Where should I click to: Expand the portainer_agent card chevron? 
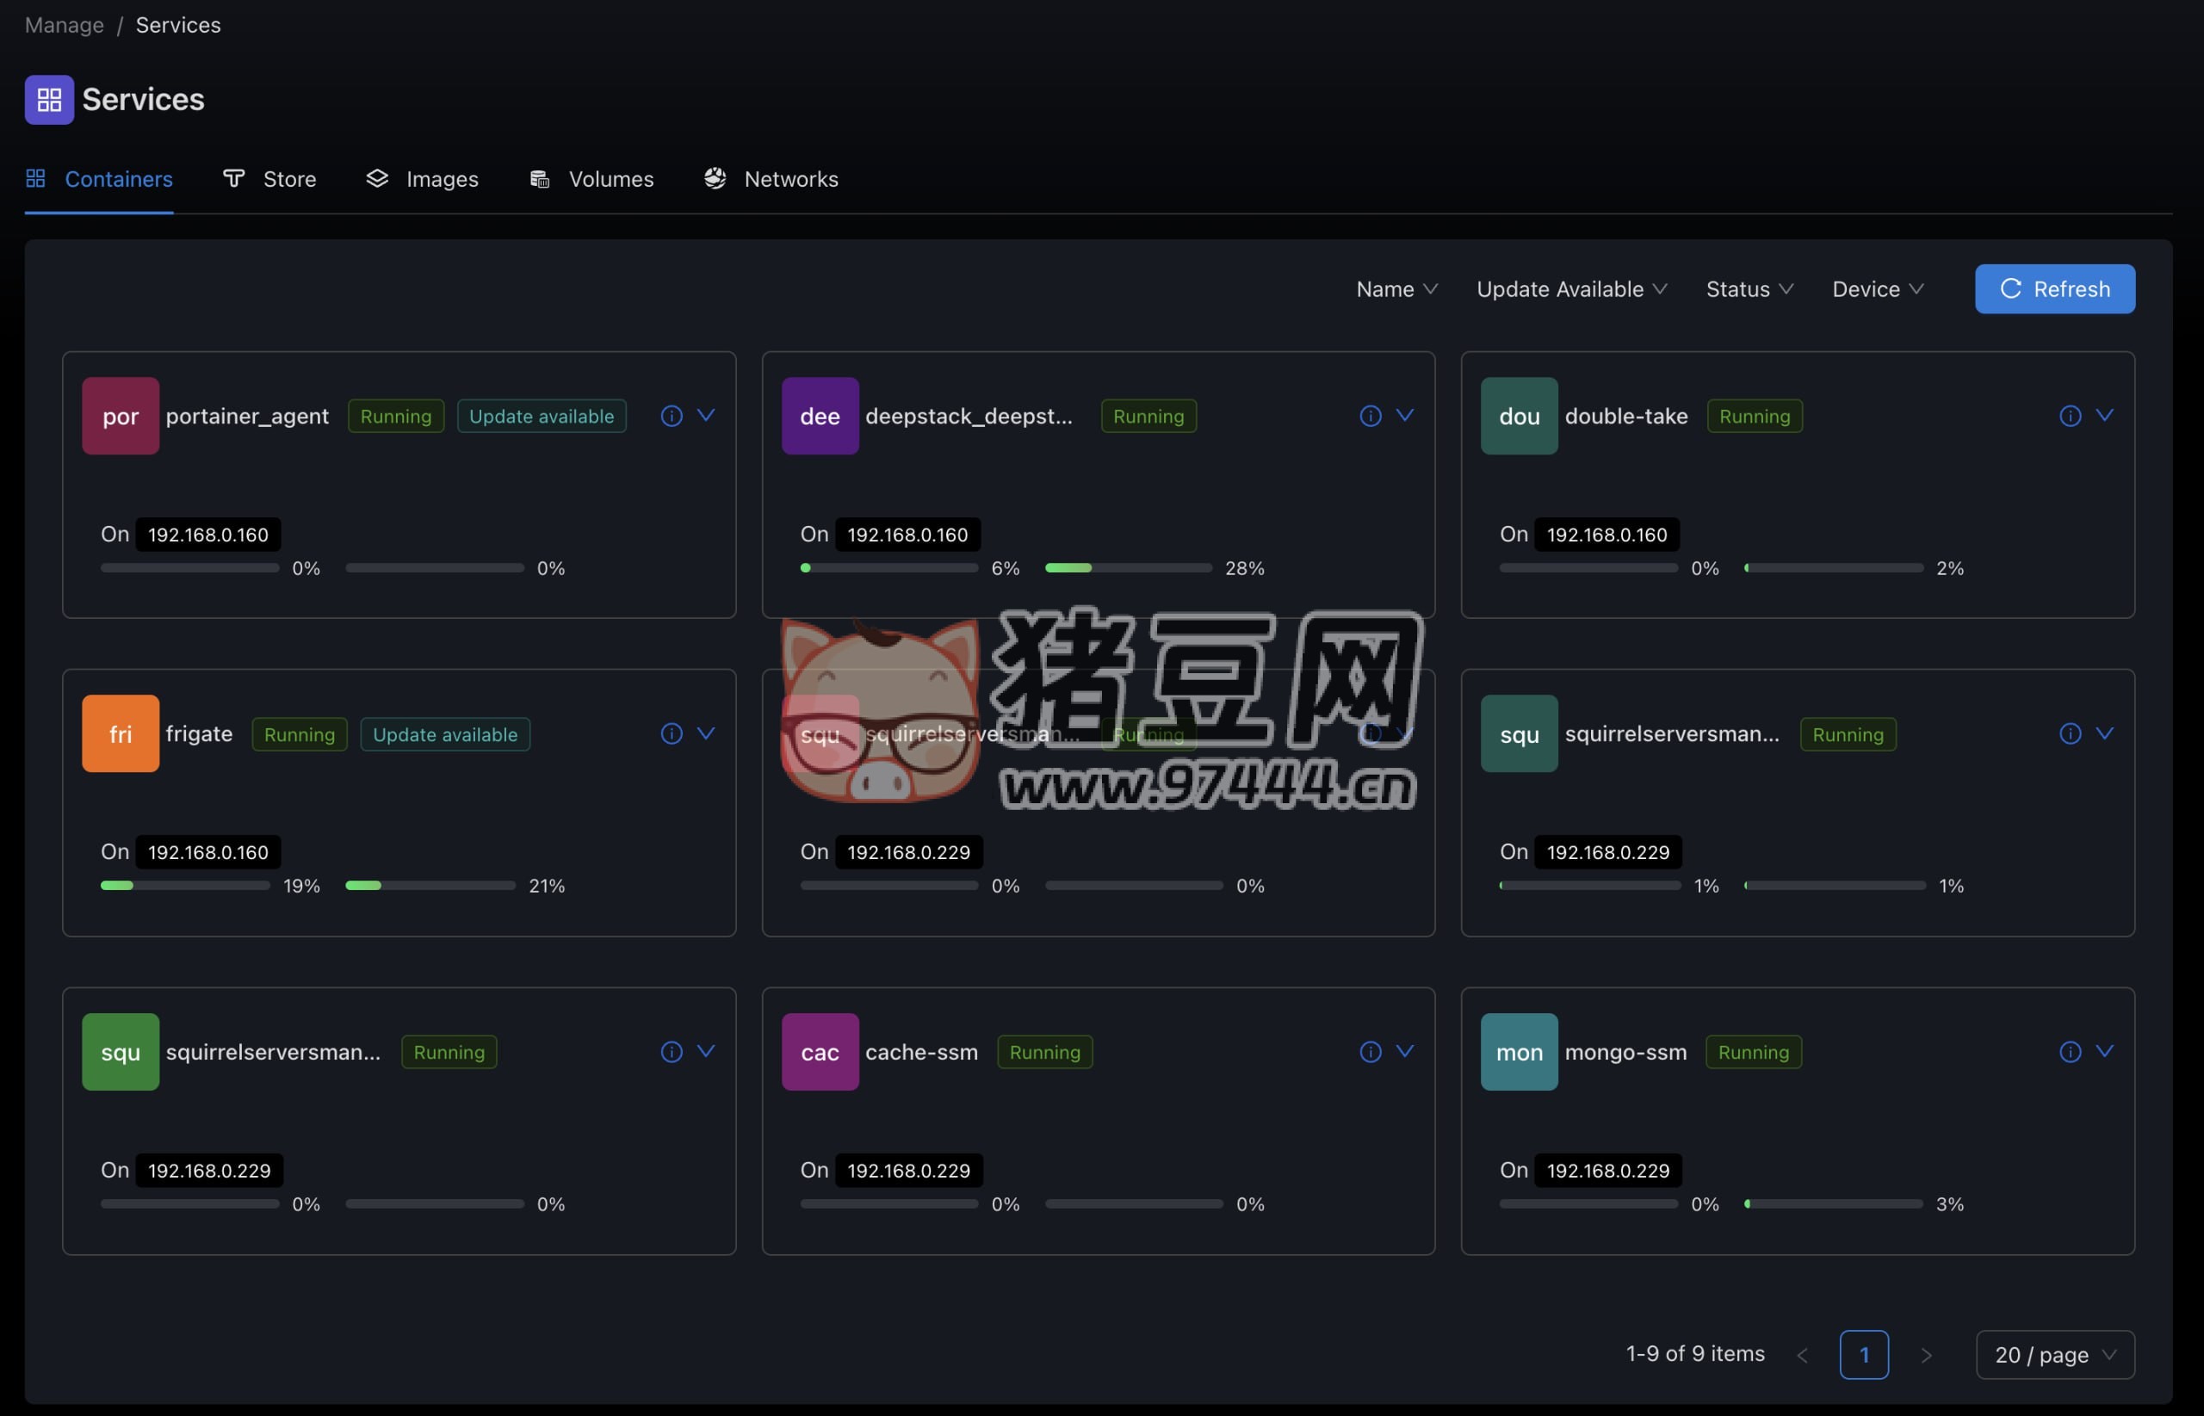tap(706, 416)
